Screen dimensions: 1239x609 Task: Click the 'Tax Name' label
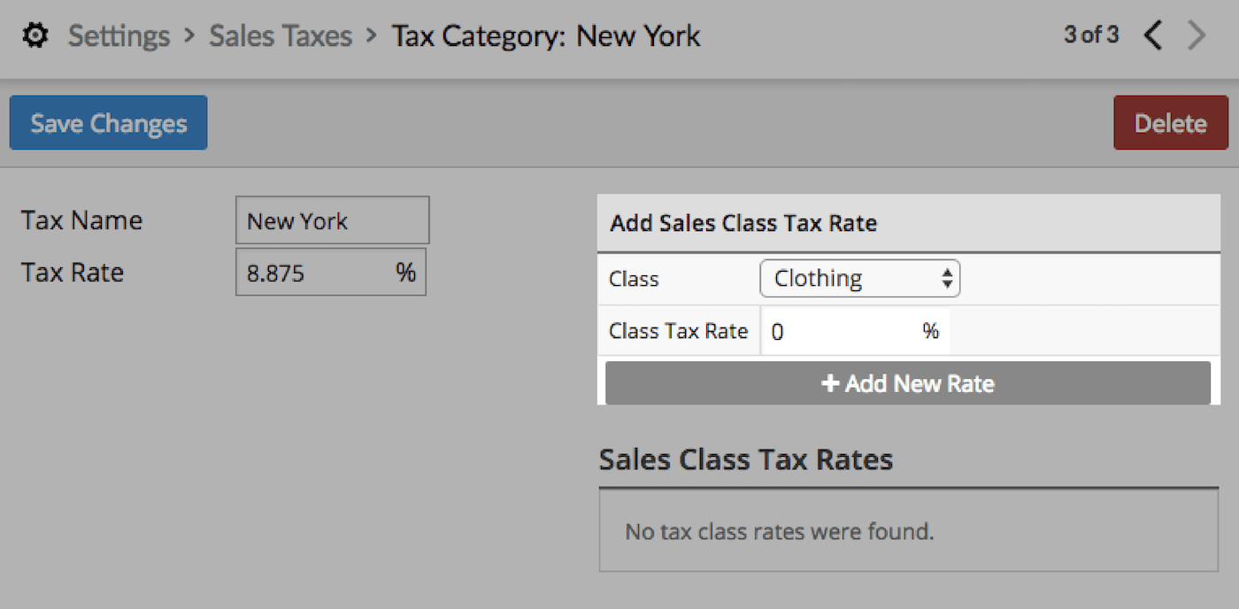click(81, 220)
